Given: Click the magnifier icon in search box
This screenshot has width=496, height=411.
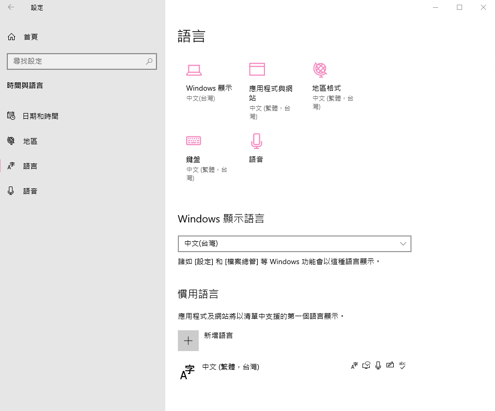Looking at the screenshot, I should click(x=149, y=61).
